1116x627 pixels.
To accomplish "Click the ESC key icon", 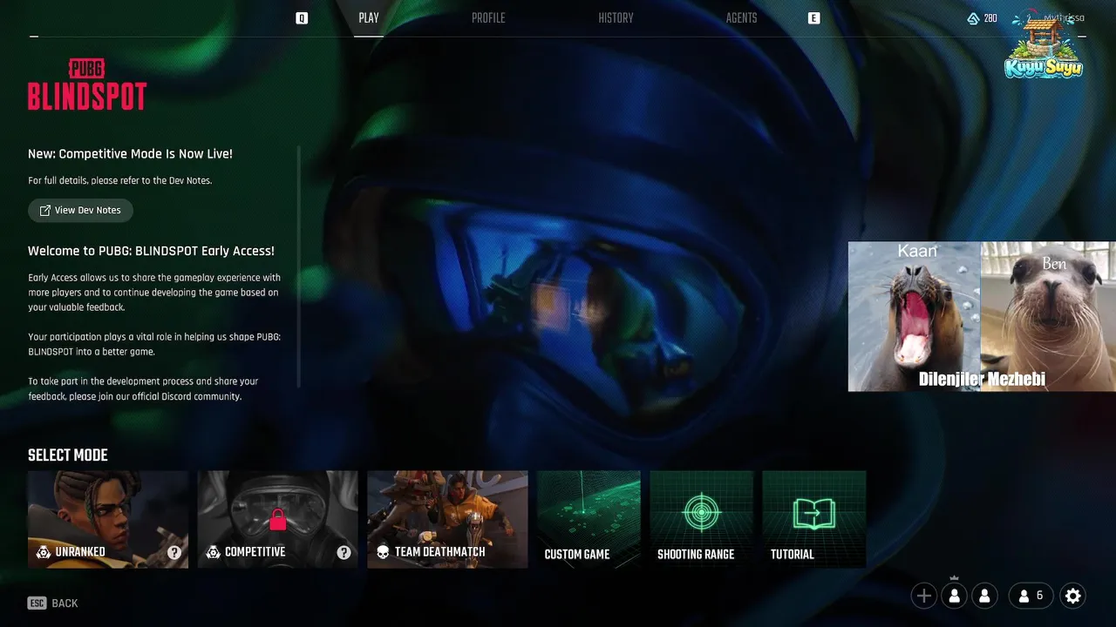I will tap(37, 603).
